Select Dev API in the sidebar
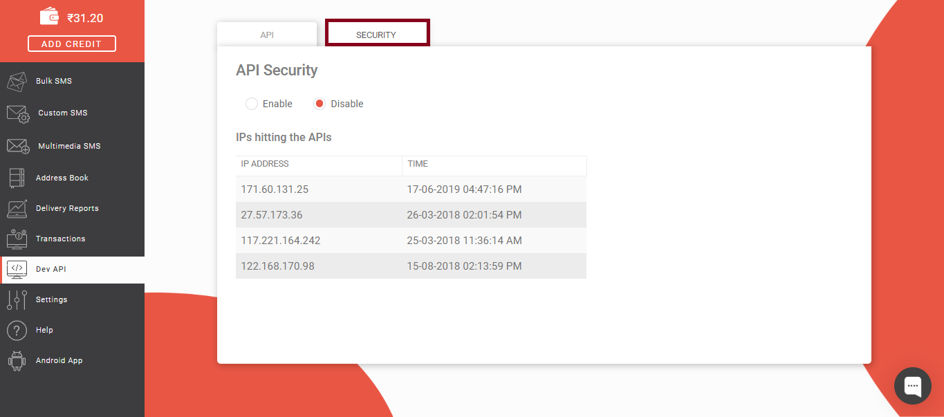 pos(72,269)
